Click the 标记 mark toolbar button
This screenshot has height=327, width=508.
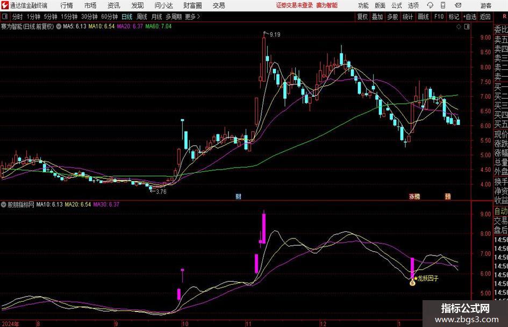point(454,17)
